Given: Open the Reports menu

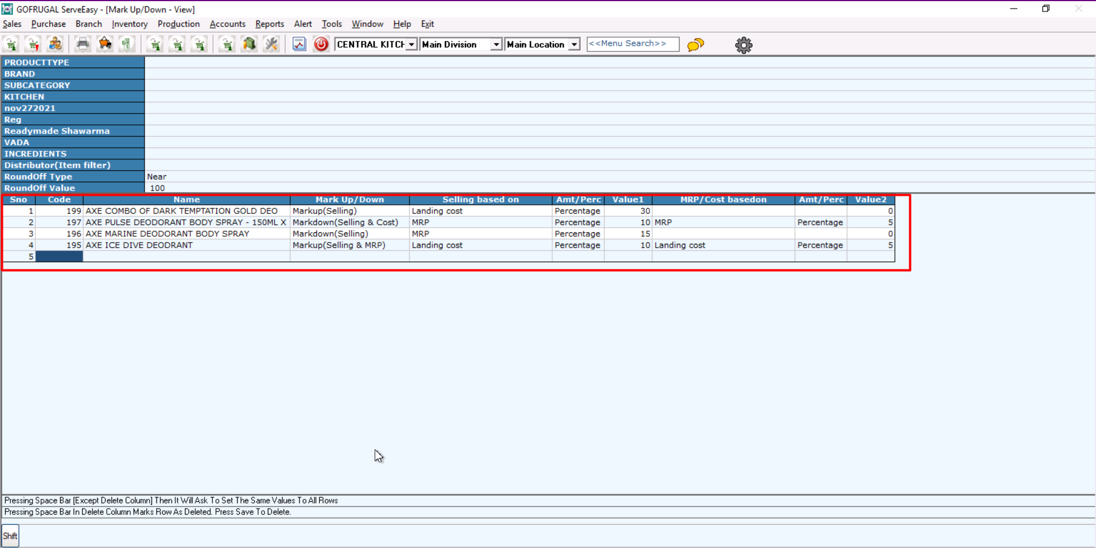Looking at the screenshot, I should pyautogui.click(x=270, y=24).
